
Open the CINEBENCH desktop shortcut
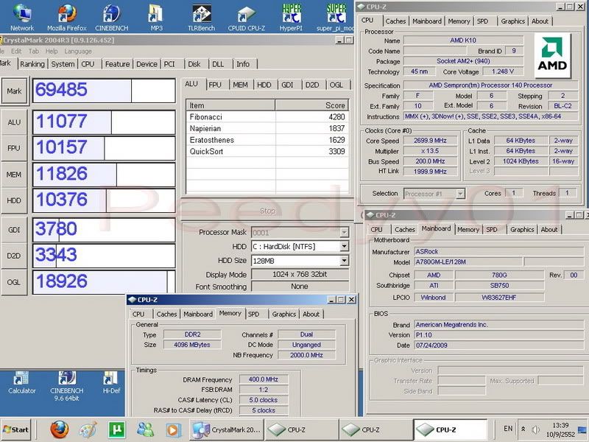click(112, 17)
